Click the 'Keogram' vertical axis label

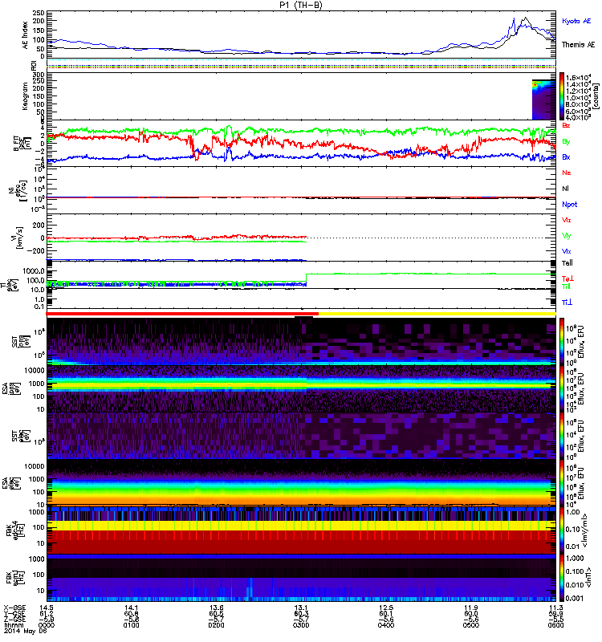click(26, 96)
